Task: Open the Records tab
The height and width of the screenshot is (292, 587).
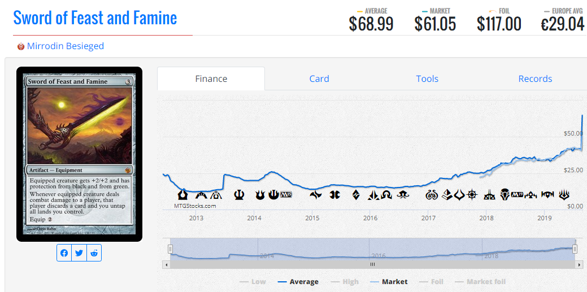Action: click(x=535, y=79)
